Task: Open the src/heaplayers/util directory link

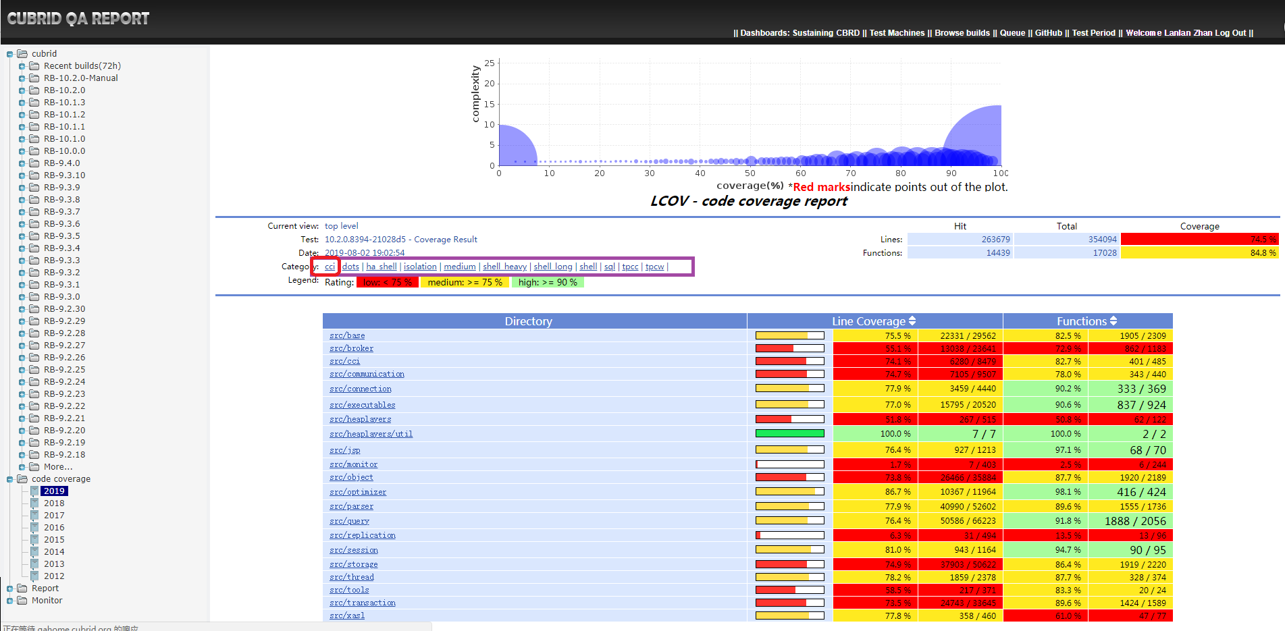Action: click(x=371, y=434)
